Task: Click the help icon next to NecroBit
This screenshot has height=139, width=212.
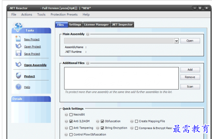Action: 66,115
